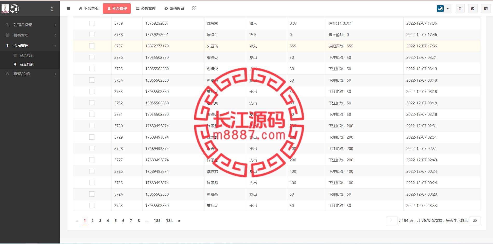Click timestamp 2022-12-06 23:33

click(422, 206)
